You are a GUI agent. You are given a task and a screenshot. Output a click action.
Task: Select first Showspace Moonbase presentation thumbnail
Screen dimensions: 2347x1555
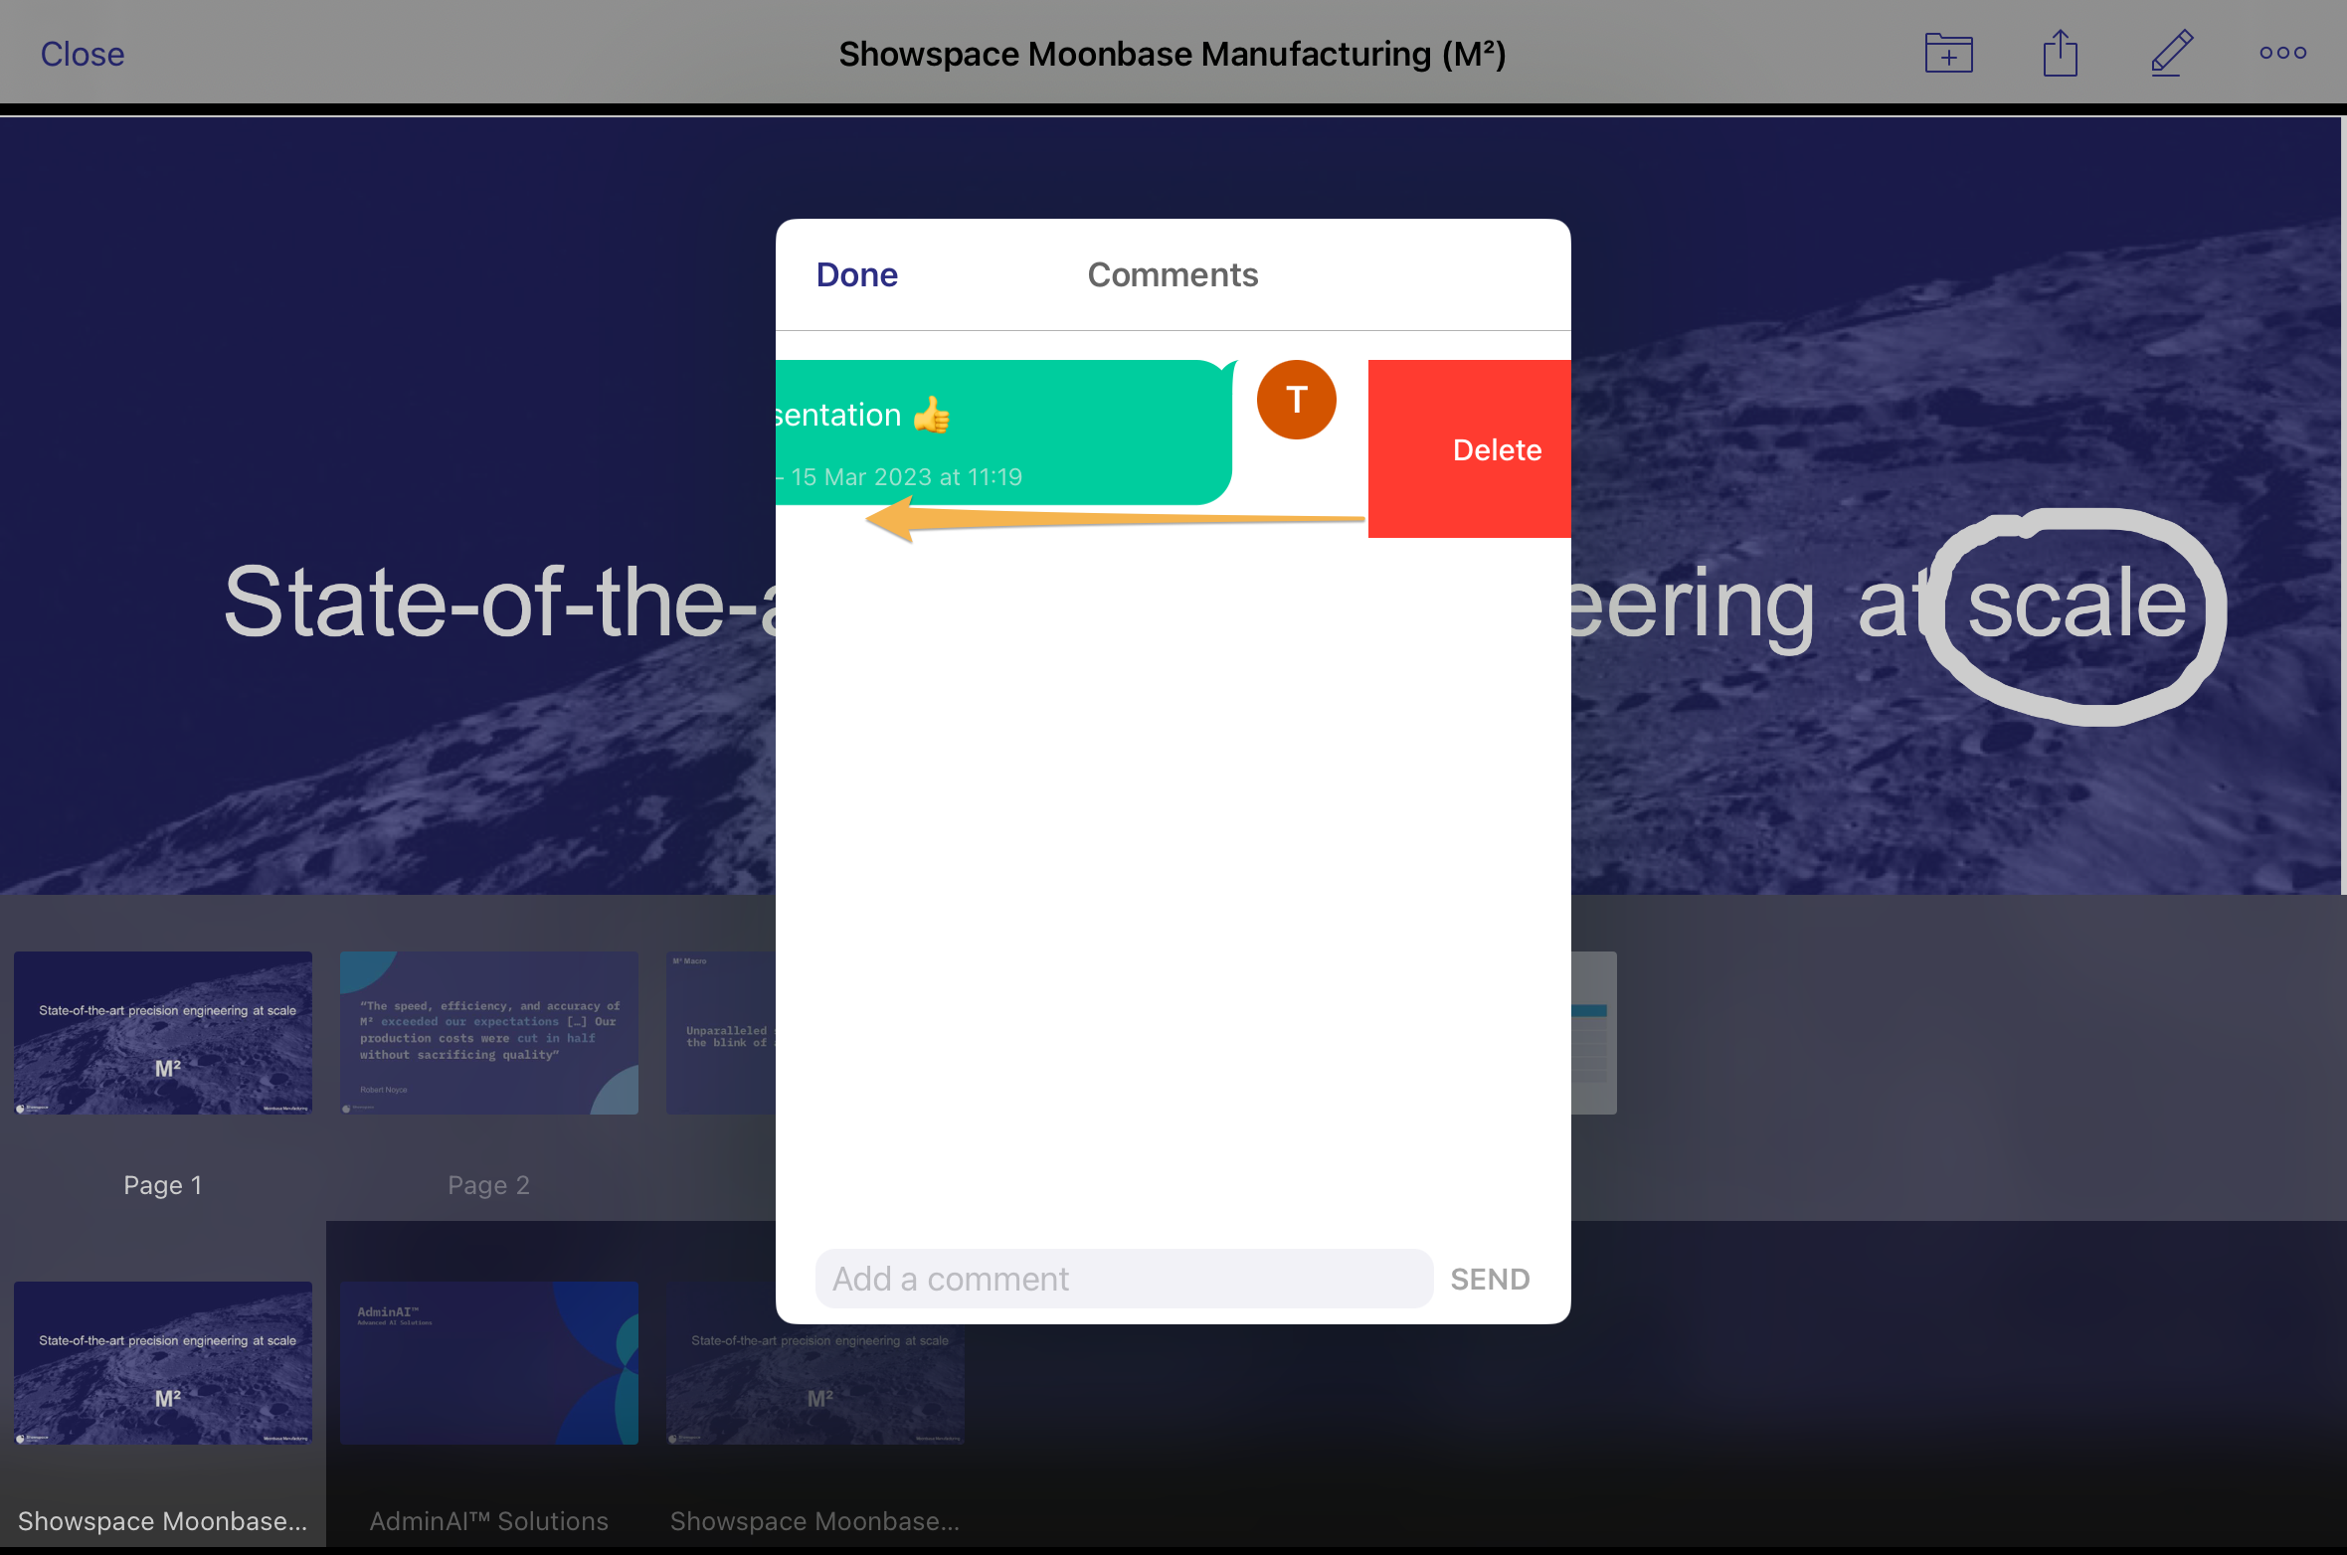coord(163,1363)
